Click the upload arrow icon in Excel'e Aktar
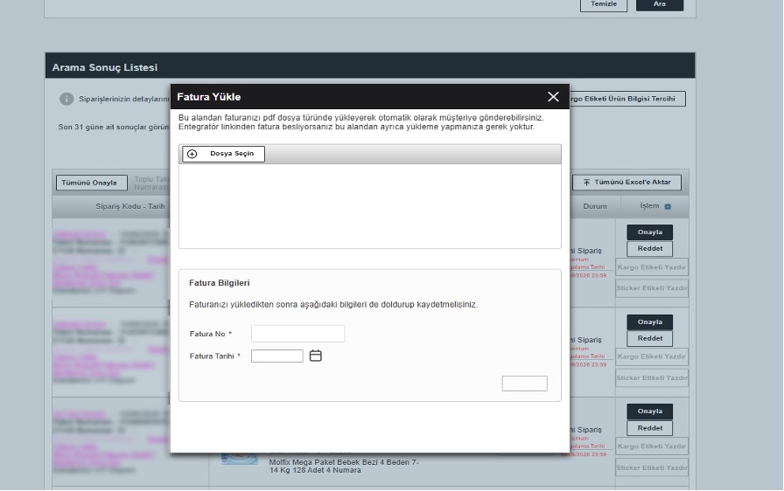The image size is (784, 491). pos(586,183)
